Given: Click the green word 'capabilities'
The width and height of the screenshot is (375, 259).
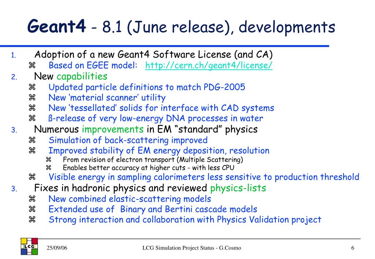Looking at the screenshot, I should coord(82,76).
